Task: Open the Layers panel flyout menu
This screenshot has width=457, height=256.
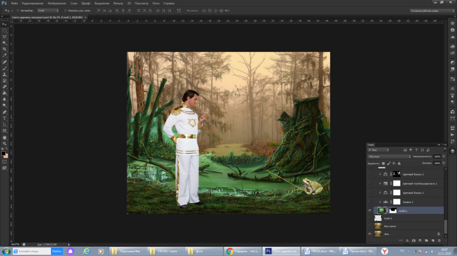Action: [x=445, y=145]
